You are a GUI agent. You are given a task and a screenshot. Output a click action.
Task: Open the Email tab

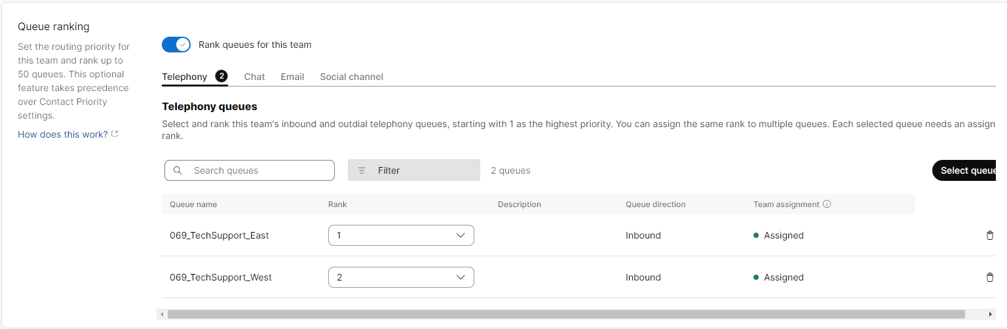tap(292, 77)
